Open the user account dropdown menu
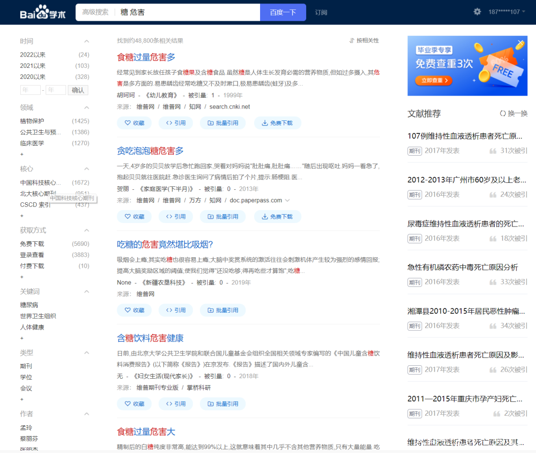 506,12
